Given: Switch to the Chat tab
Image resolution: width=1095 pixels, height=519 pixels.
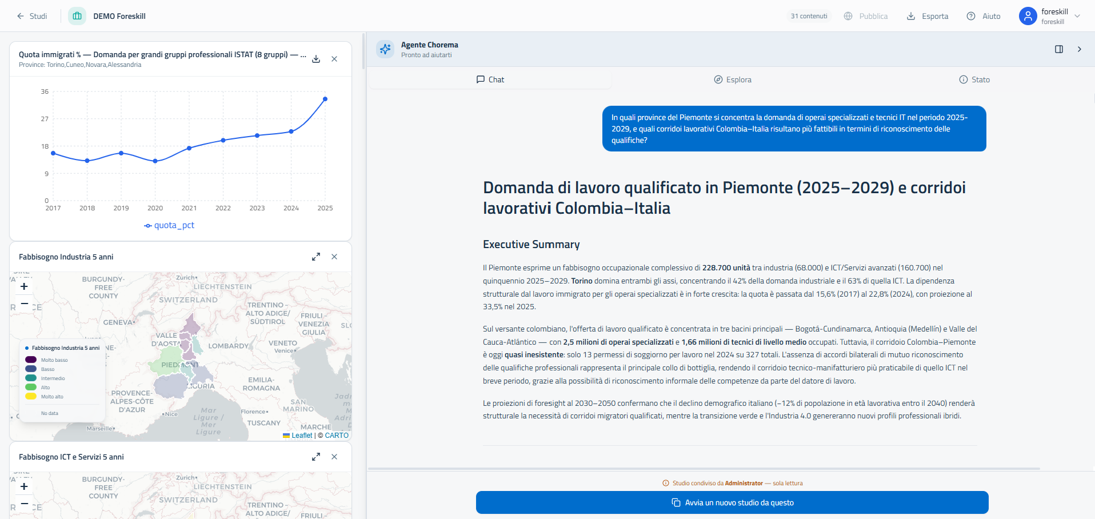Looking at the screenshot, I should (x=490, y=79).
